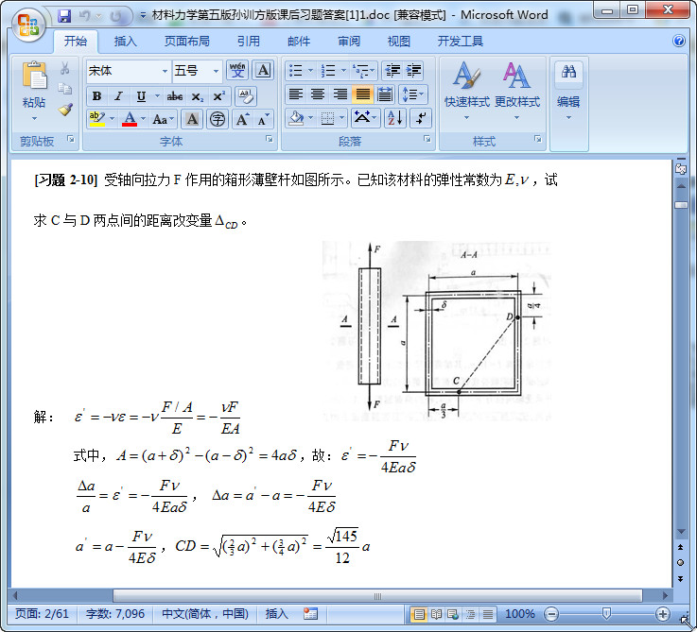
Task: Undo the last action
Action: 84,16
